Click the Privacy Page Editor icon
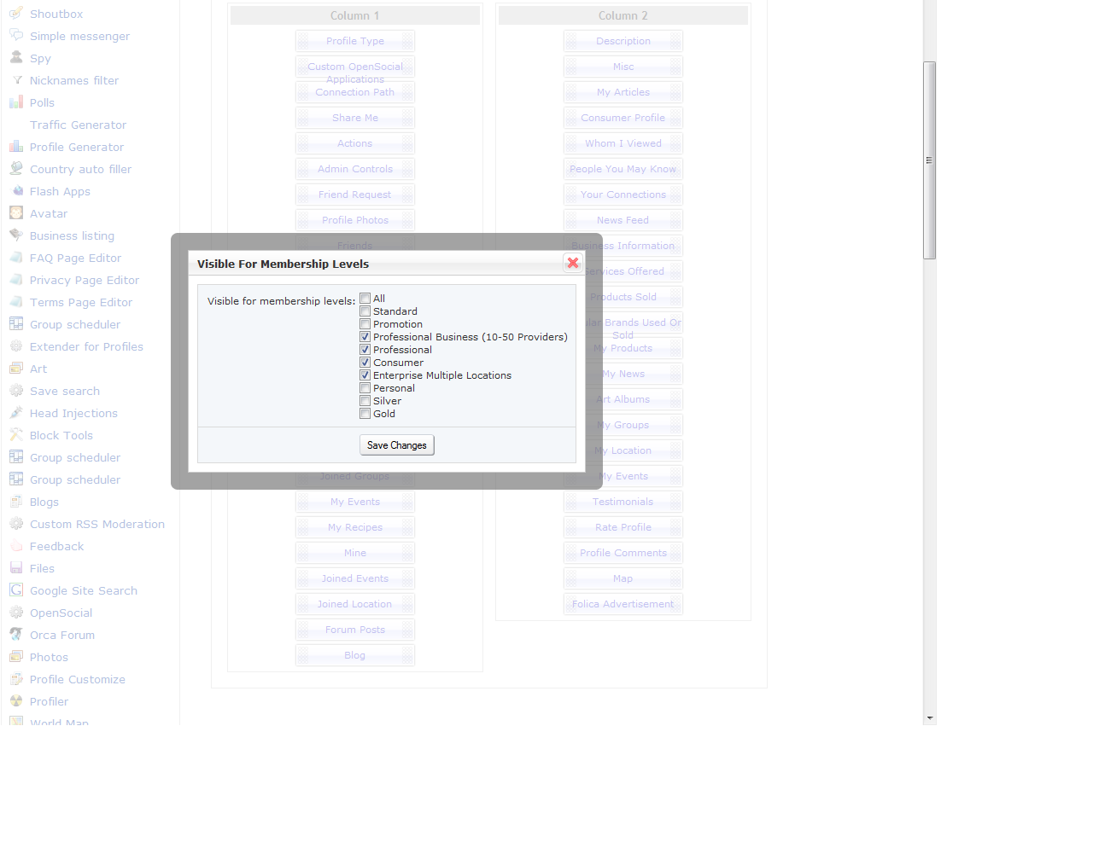The height and width of the screenshot is (848, 1093). (16, 280)
